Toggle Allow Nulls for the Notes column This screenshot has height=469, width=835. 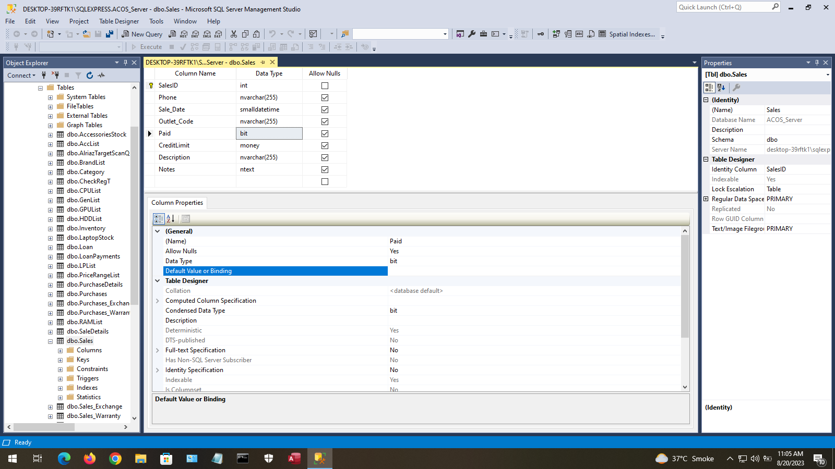[325, 169]
